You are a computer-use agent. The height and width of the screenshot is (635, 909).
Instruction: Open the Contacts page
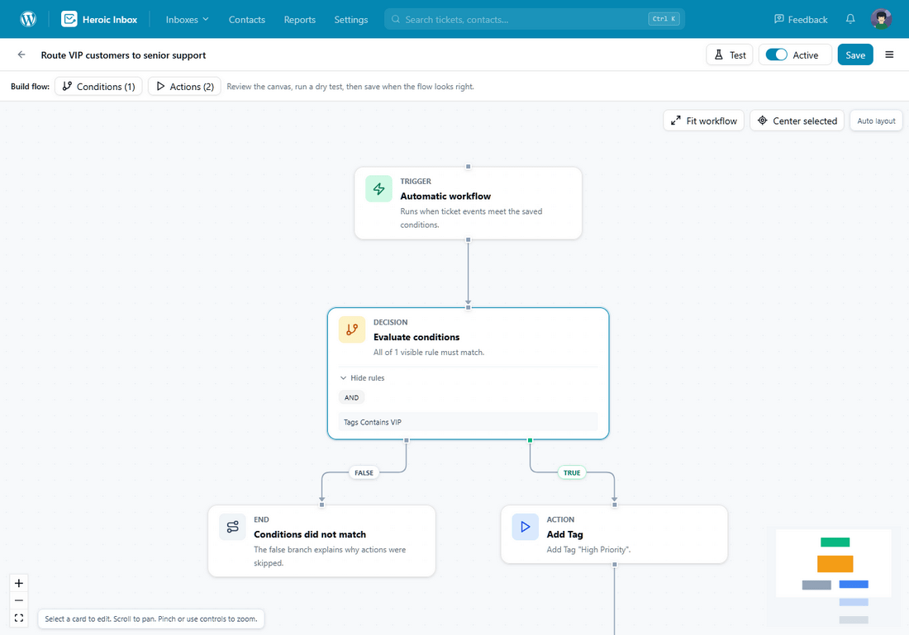point(247,19)
